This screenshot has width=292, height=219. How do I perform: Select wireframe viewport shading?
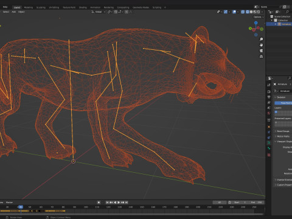pos(248,12)
